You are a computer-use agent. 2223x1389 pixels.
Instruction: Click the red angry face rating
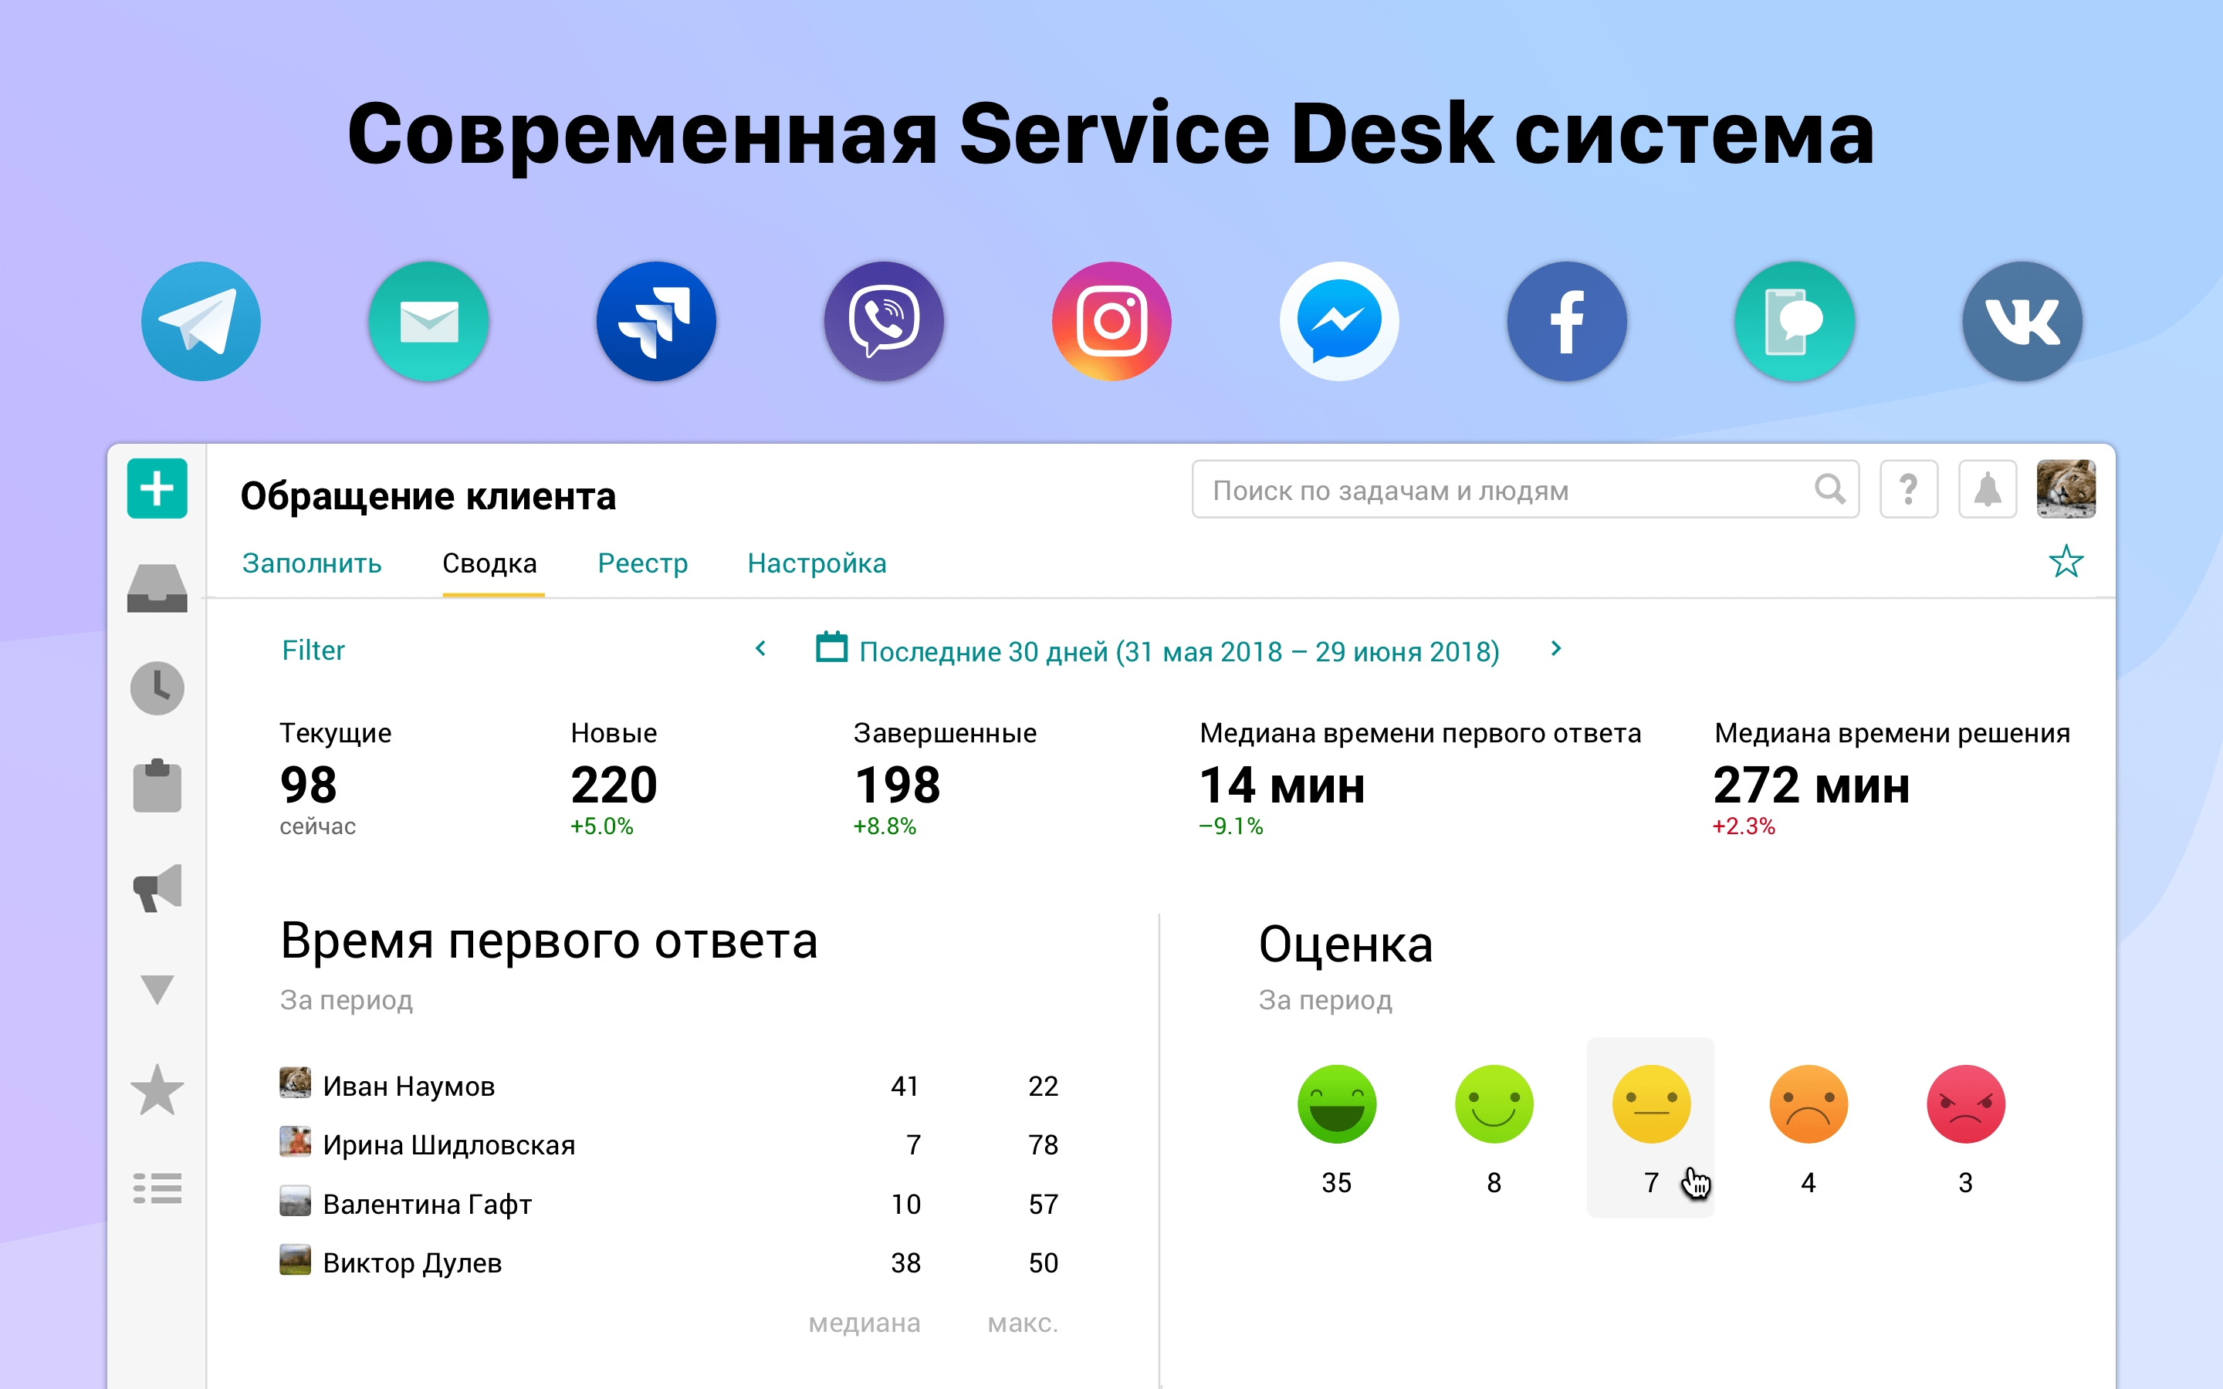[x=1966, y=1103]
